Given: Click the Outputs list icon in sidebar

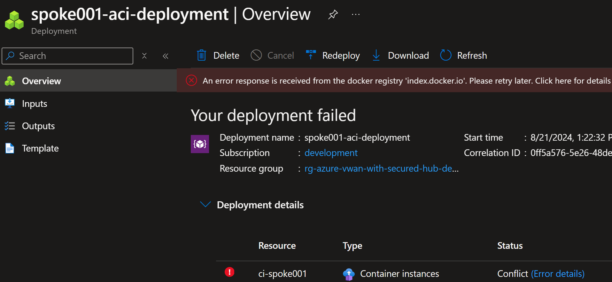Looking at the screenshot, I should click(x=10, y=126).
